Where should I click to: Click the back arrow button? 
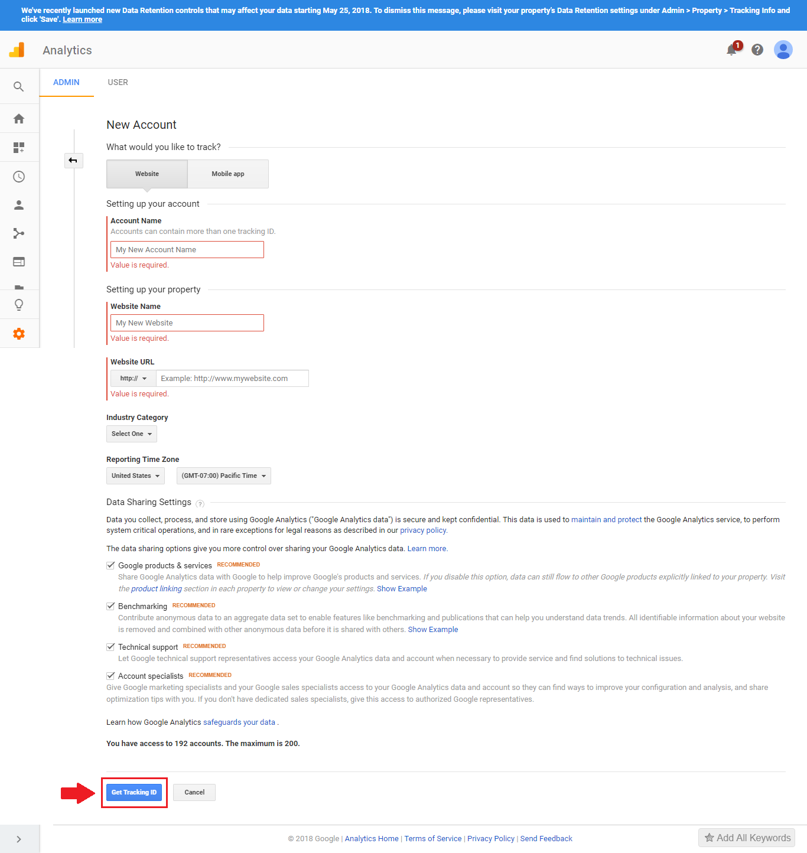coord(73,161)
